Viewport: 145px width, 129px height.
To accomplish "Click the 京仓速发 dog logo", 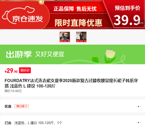I will [x=23, y=15].
